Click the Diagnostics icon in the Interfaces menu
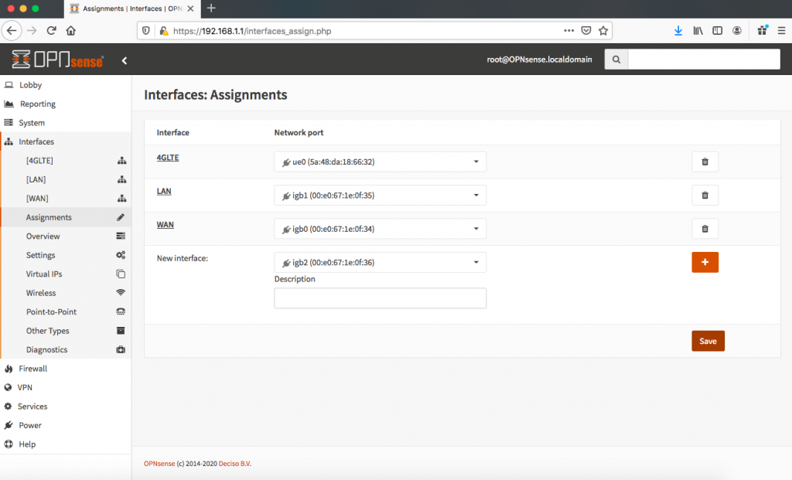The image size is (792, 480). (x=121, y=349)
